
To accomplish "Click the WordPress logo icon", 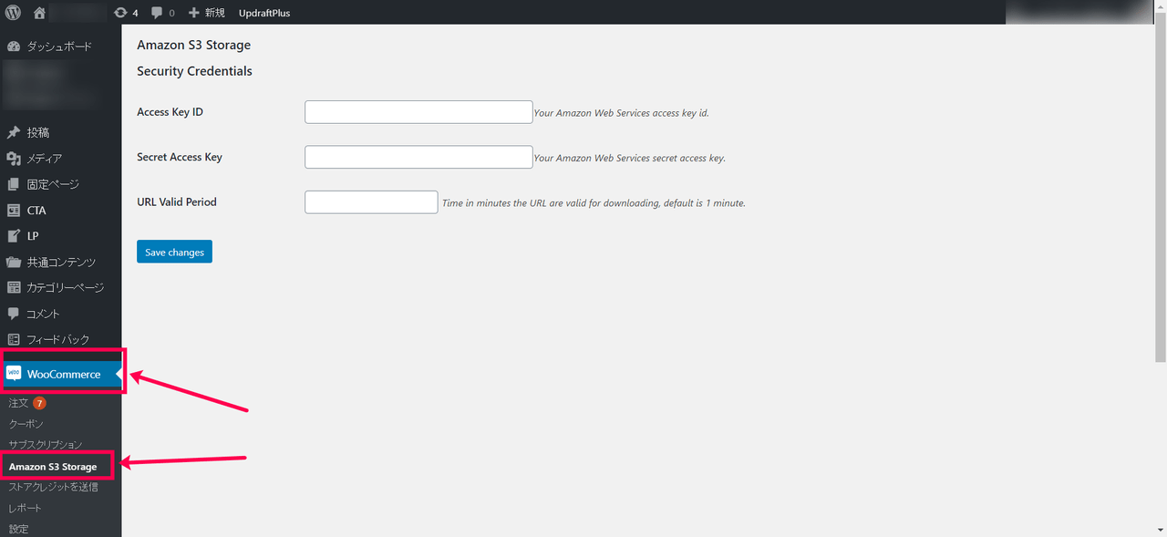I will 13,13.
